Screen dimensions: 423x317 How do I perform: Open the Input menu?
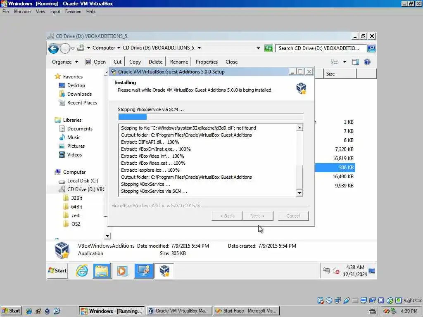click(55, 12)
